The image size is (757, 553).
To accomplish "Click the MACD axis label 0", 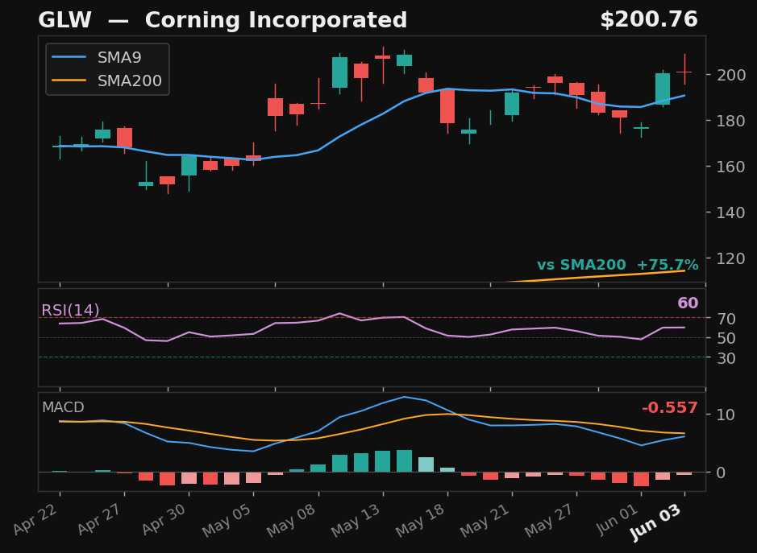I will (722, 473).
